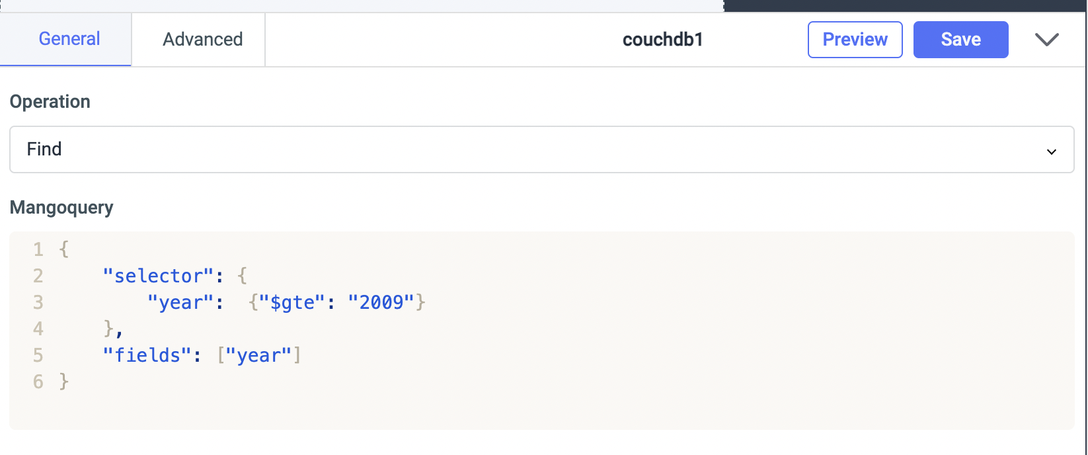Click the "fields" key on line 5
This screenshot has width=1088, height=455.
[147, 355]
